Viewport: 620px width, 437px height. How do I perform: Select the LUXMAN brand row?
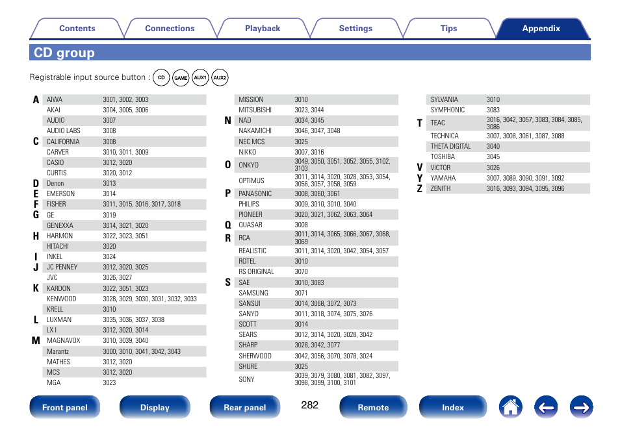[124, 319]
